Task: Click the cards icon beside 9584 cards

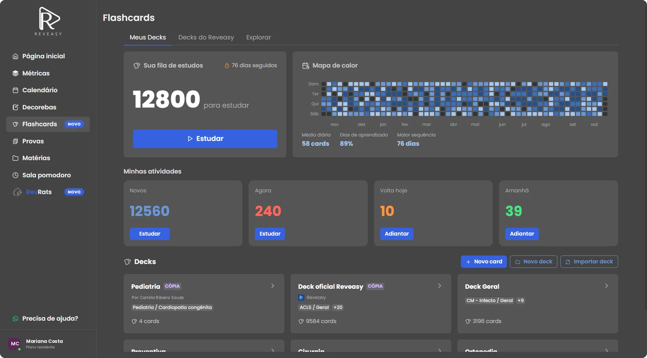Action: click(301, 321)
